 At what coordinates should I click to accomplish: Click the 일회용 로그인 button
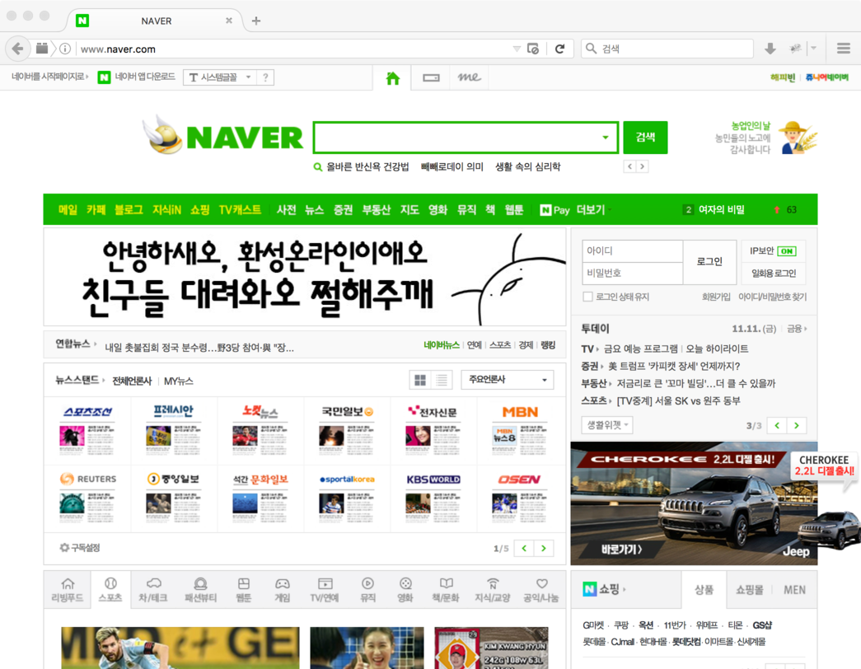(x=773, y=273)
